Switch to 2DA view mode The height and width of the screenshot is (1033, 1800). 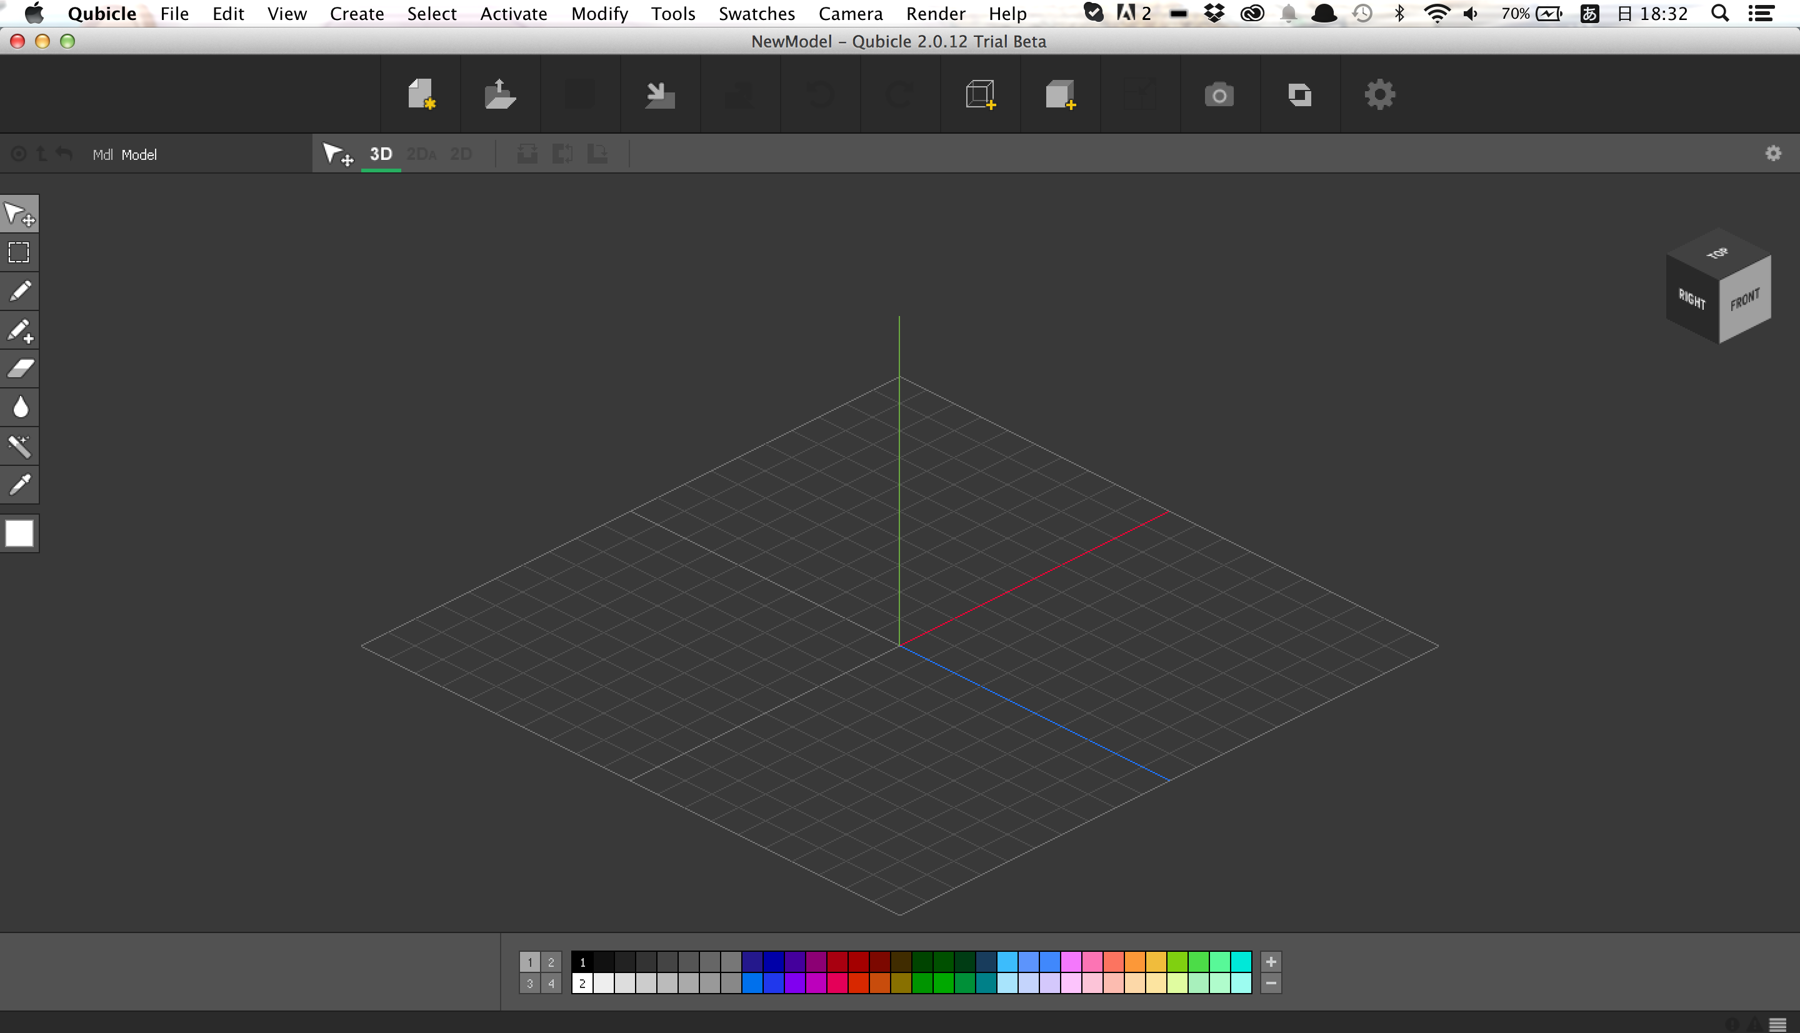click(422, 154)
